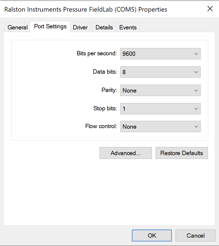Switch to the Events tab
Image resolution: width=219 pixels, height=246 pixels.
coord(128,27)
